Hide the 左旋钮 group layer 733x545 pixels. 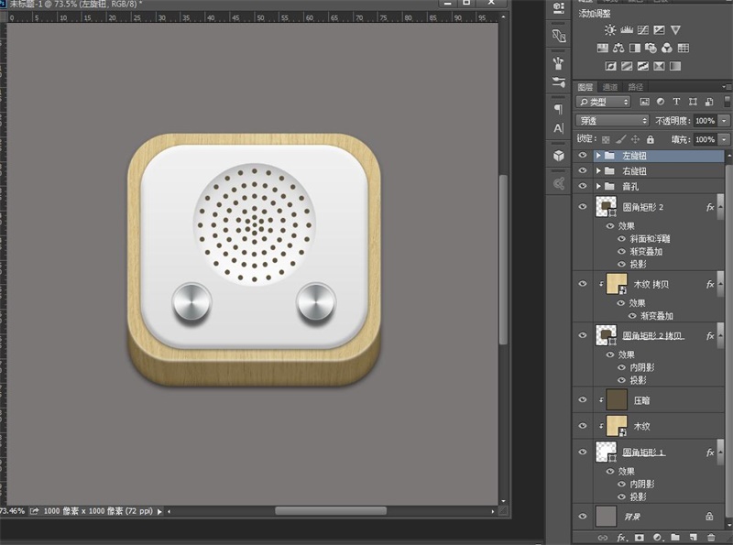coord(583,156)
